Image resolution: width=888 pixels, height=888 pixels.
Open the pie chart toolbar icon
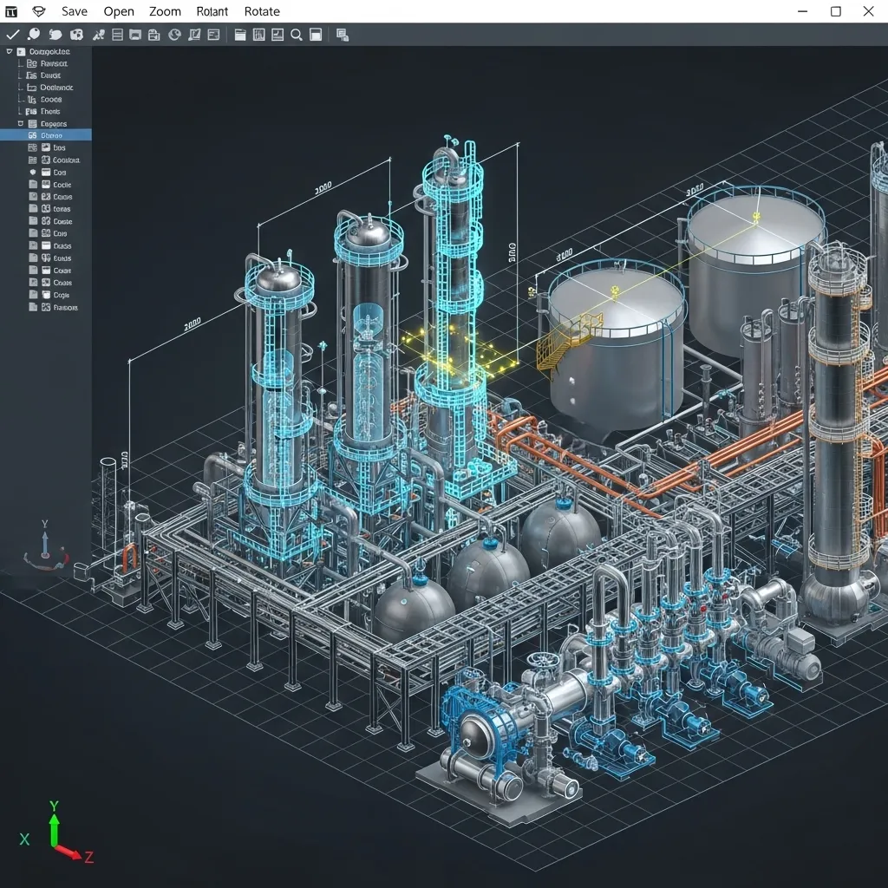174,35
